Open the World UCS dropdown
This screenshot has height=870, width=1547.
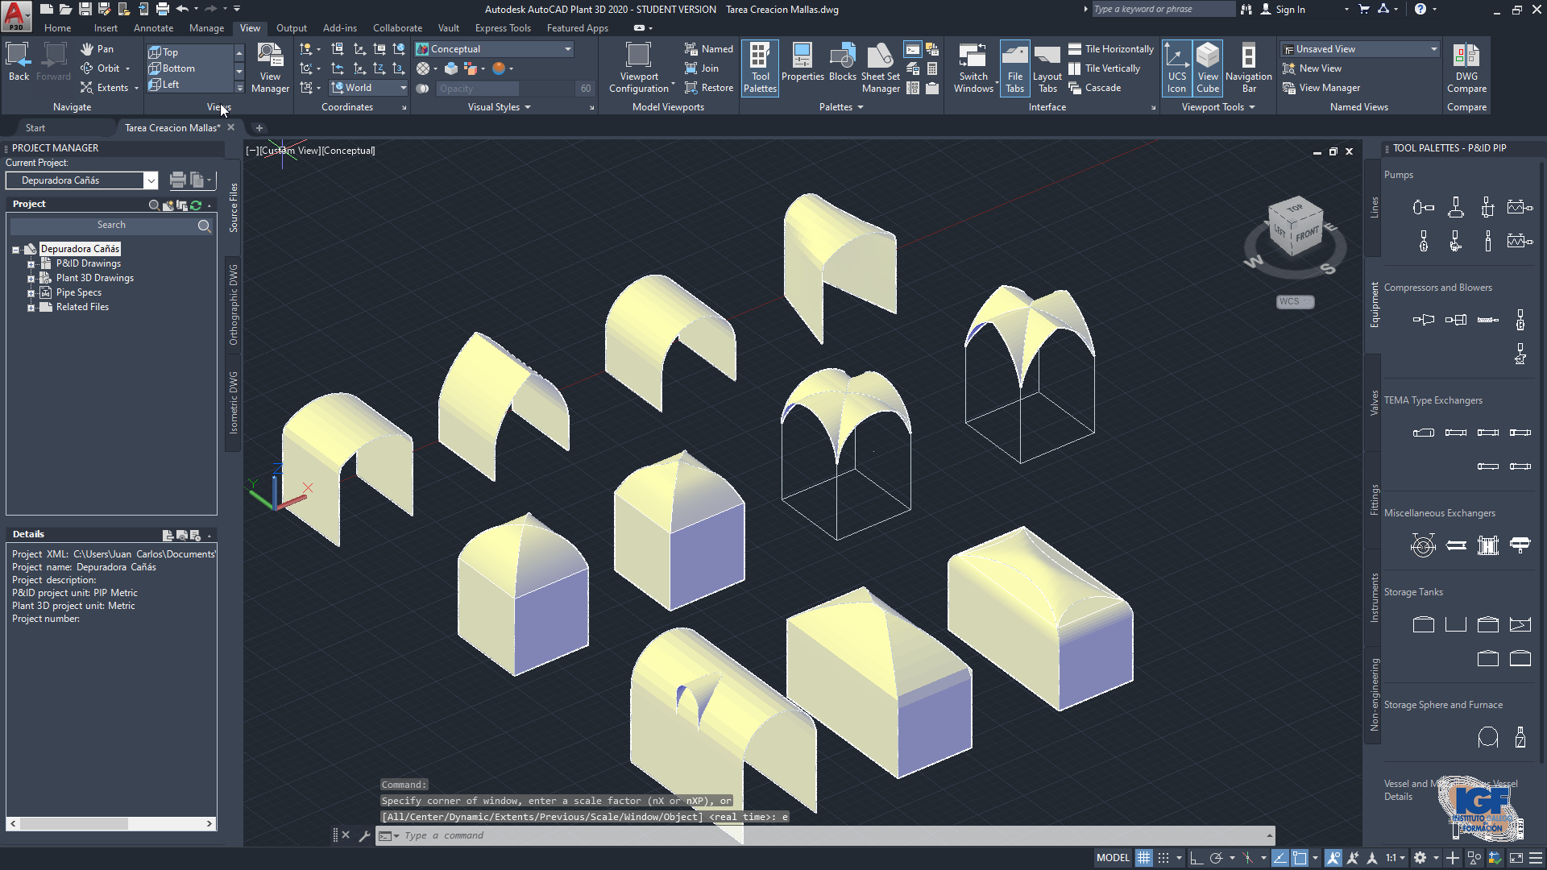(368, 88)
